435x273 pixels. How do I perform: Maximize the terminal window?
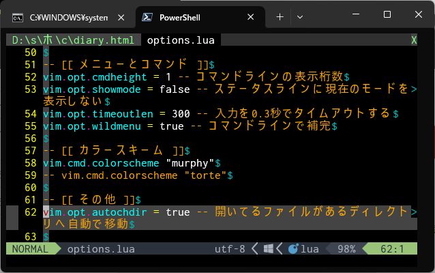point(387,15)
